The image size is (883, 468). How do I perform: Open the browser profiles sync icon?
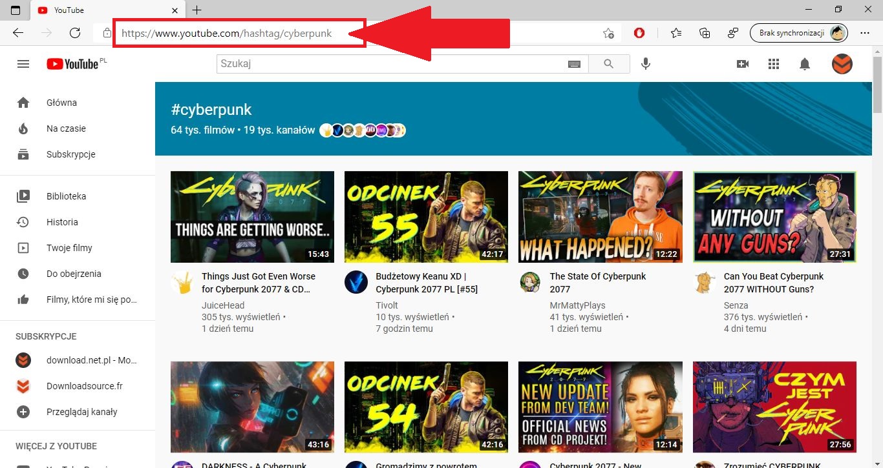733,33
